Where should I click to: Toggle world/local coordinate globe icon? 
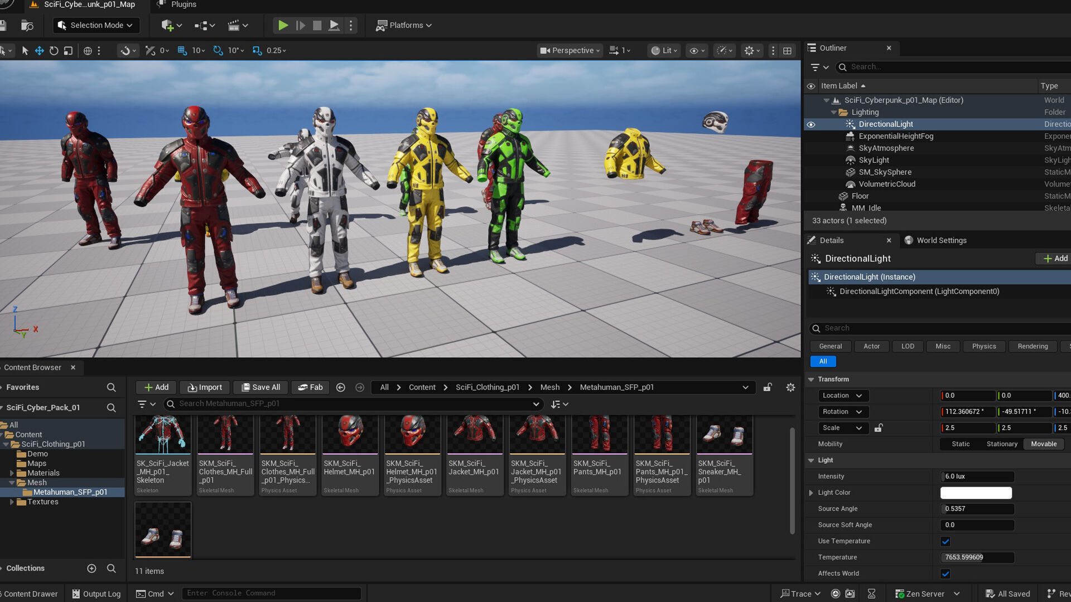pyautogui.click(x=88, y=50)
